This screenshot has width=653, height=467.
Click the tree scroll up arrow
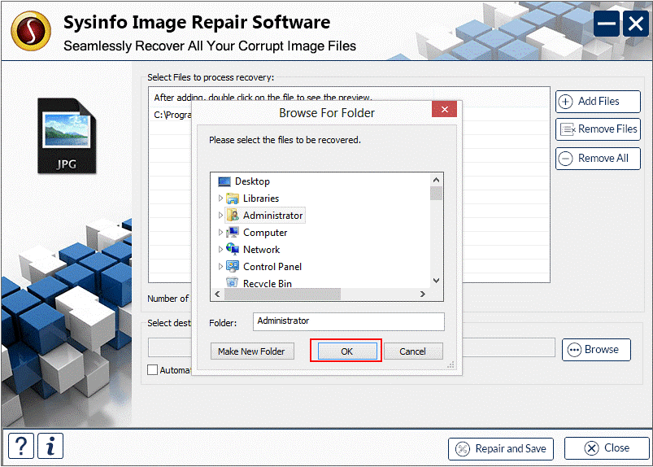(436, 180)
